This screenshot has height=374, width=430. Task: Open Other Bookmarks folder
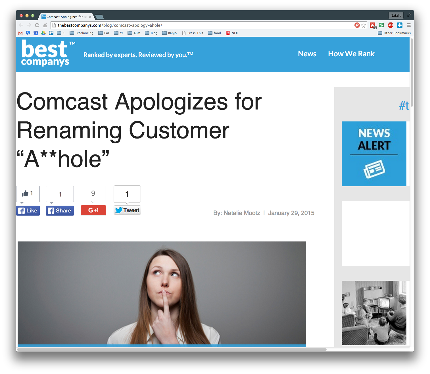tap(394, 33)
